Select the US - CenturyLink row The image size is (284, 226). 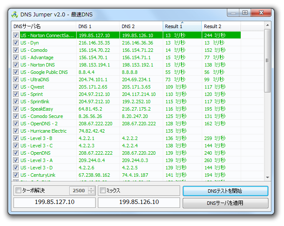[x=126, y=175]
